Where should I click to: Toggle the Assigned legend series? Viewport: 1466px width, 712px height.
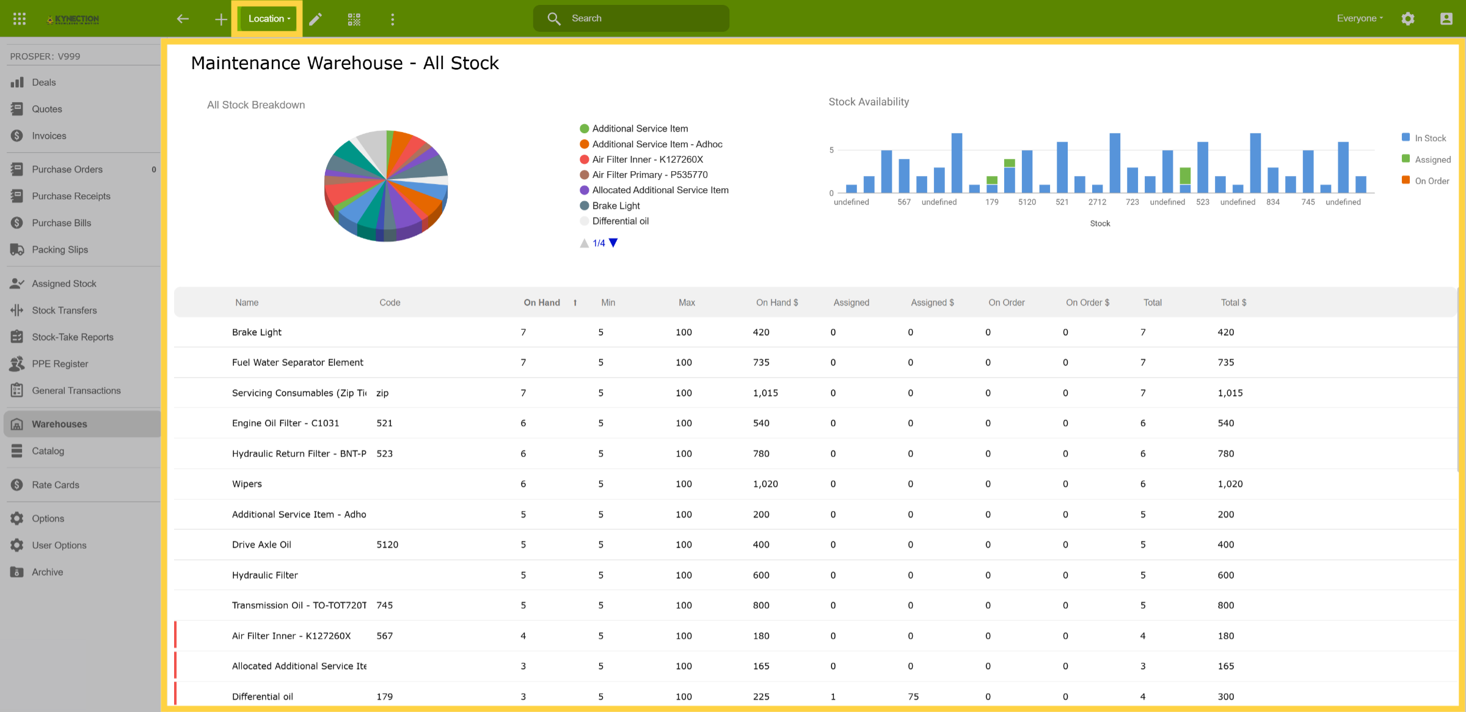[x=1426, y=160]
